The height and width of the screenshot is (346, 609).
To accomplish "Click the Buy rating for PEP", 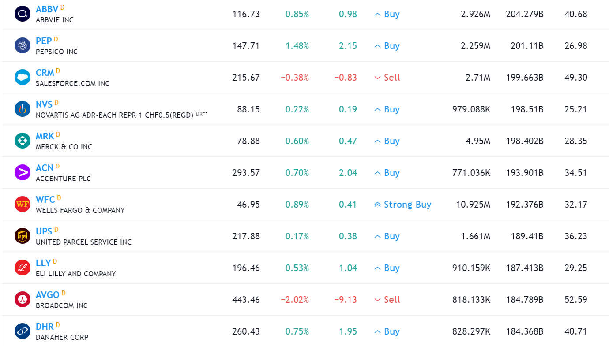I will pos(387,46).
